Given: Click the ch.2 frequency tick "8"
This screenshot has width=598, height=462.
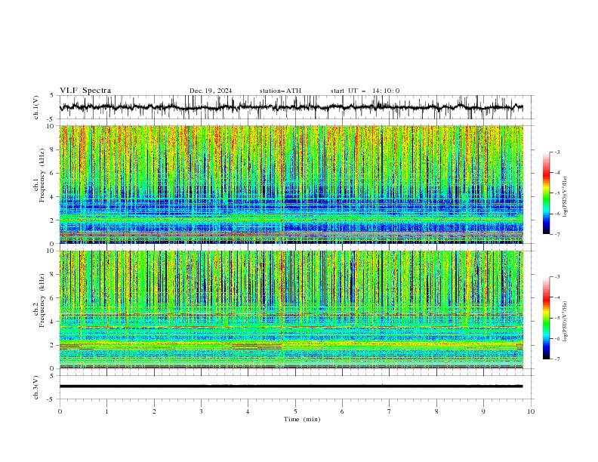Looking at the screenshot, I should [x=53, y=275].
